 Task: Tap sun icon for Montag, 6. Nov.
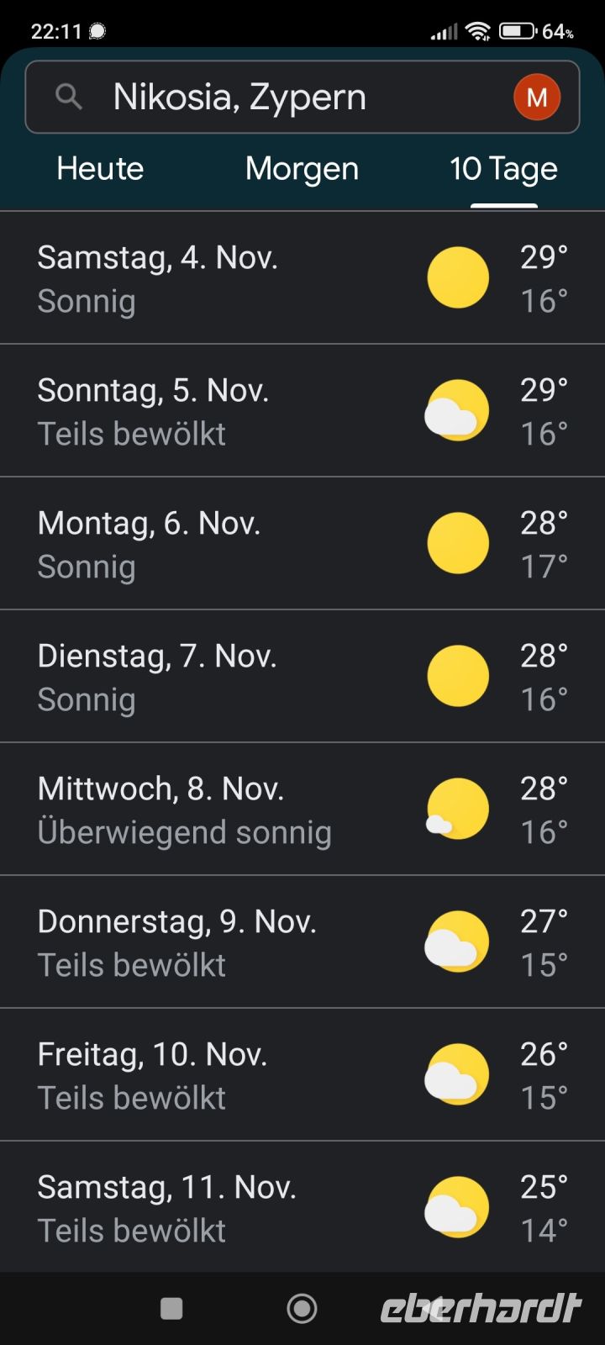coord(458,543)
